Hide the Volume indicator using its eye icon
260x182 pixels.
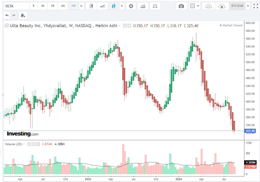point(29,144)
